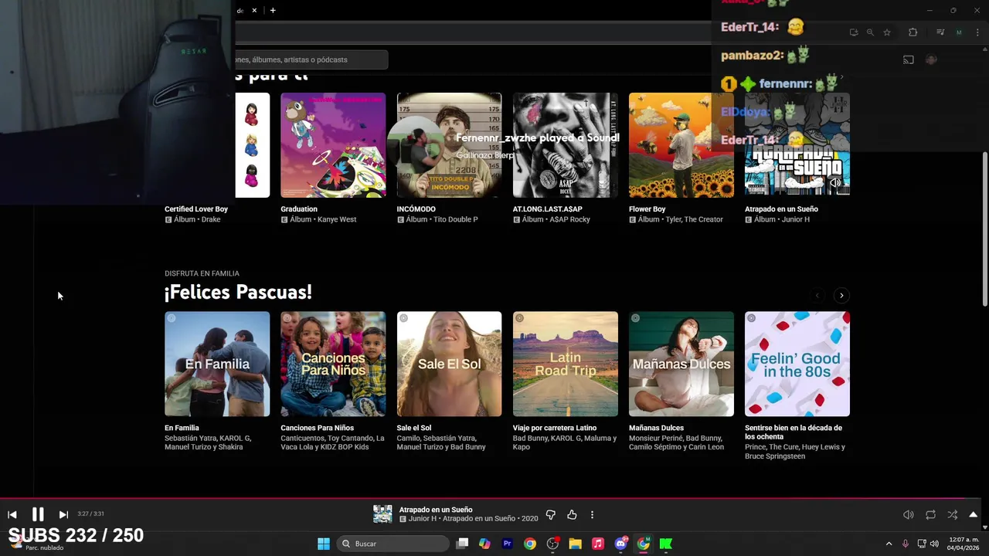Open Apple Music from the taskbar

[598, 544]
